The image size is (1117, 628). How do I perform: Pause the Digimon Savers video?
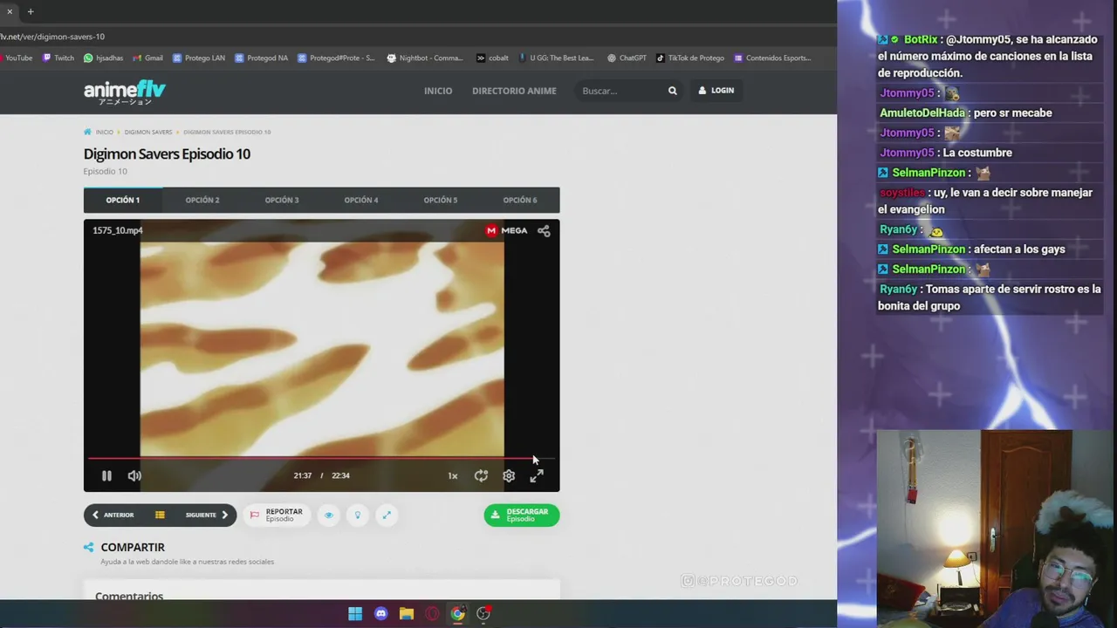106,475
